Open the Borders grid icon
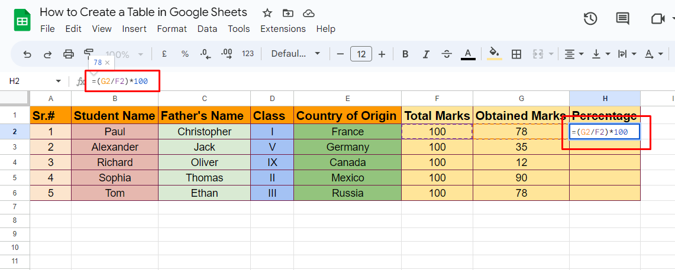Viewport: 675px width, 270px height. [x=516, y=54]
